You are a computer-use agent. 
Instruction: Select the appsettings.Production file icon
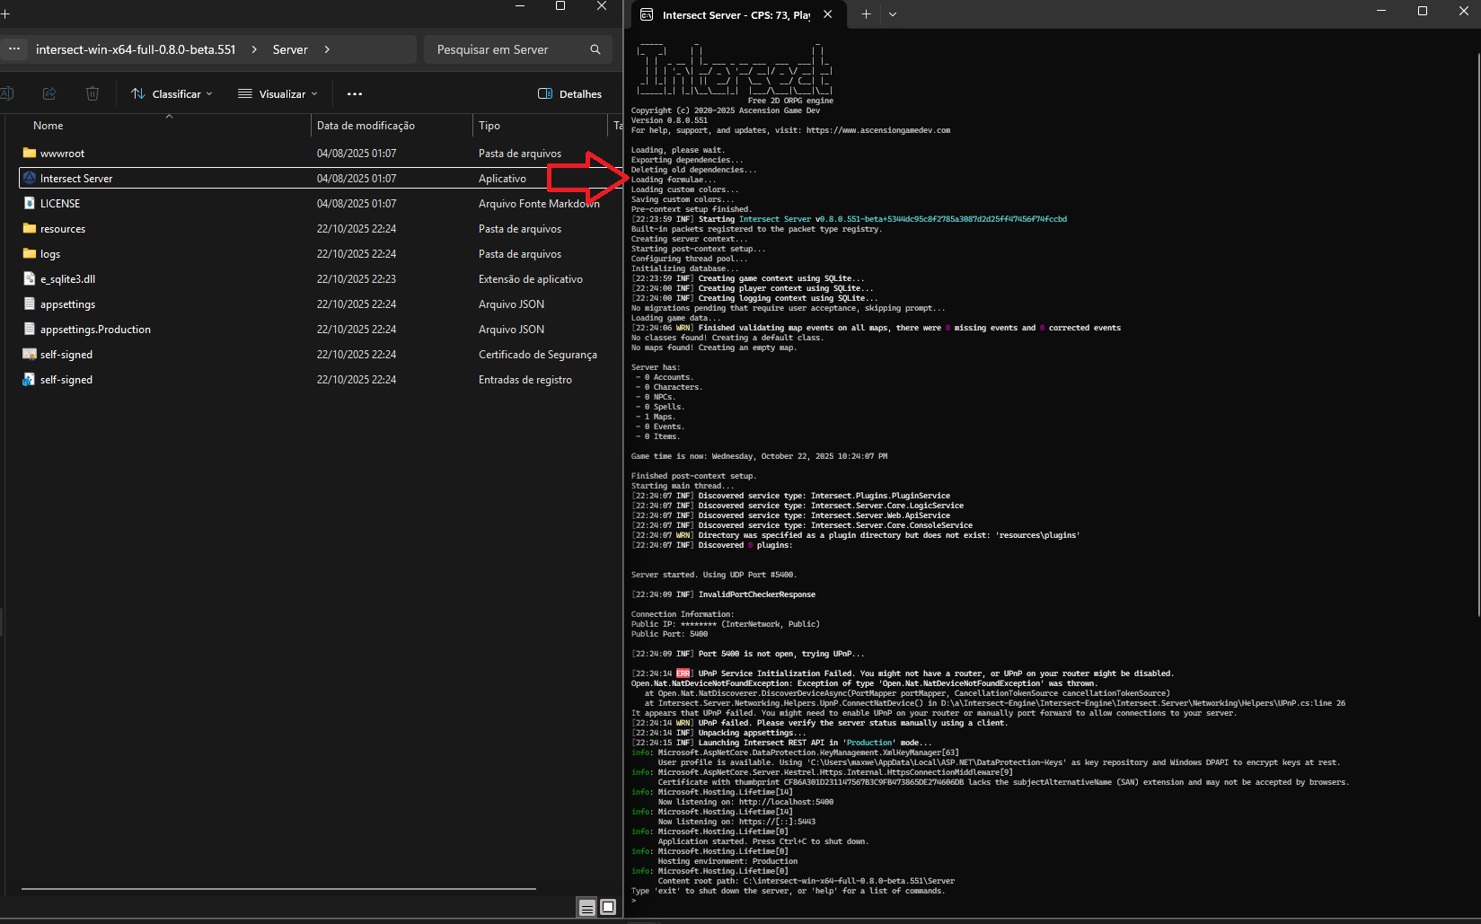click(x=30, y=330)
